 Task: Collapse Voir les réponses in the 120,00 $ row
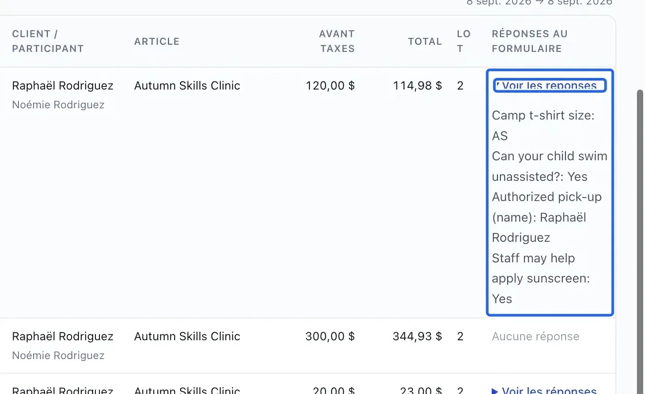point(550,85)
